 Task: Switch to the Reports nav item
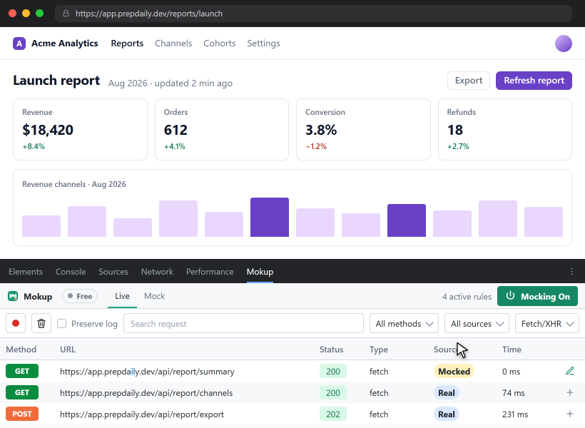pos(127,44)
